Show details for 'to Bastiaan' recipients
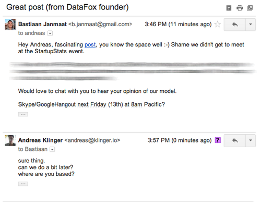Screen dimensions: 261x202 (52, 149)
